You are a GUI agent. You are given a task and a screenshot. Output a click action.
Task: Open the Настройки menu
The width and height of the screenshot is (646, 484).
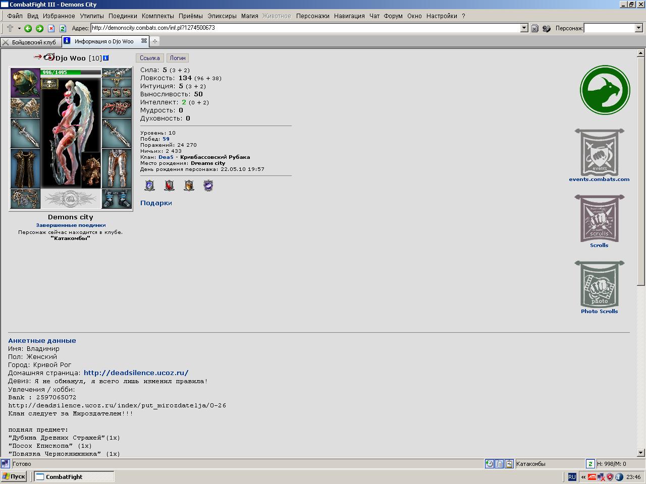442,16
